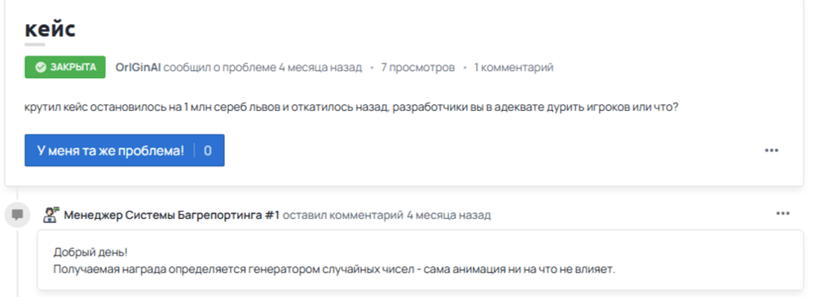Open the OrIGinAI author profile link
This screenshot has width=815, height=297.
[139, 68]
